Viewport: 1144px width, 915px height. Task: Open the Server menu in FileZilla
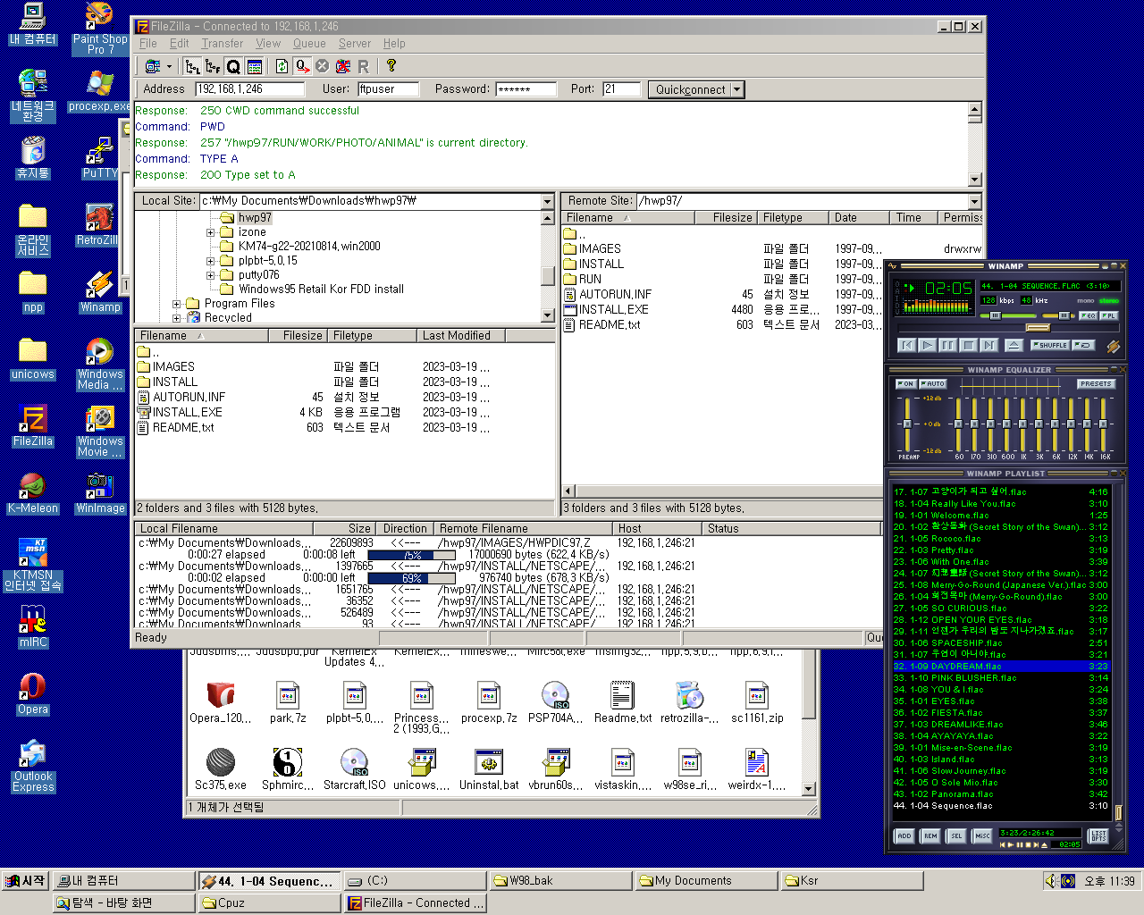(x=354, y=43)
